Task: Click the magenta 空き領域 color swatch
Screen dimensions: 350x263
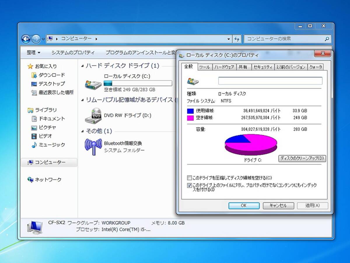Action: [x=190, y=118]
